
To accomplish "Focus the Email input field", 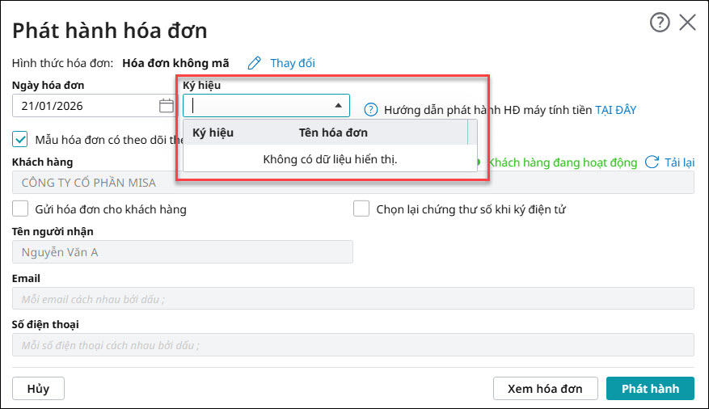I will coord(352,299).
